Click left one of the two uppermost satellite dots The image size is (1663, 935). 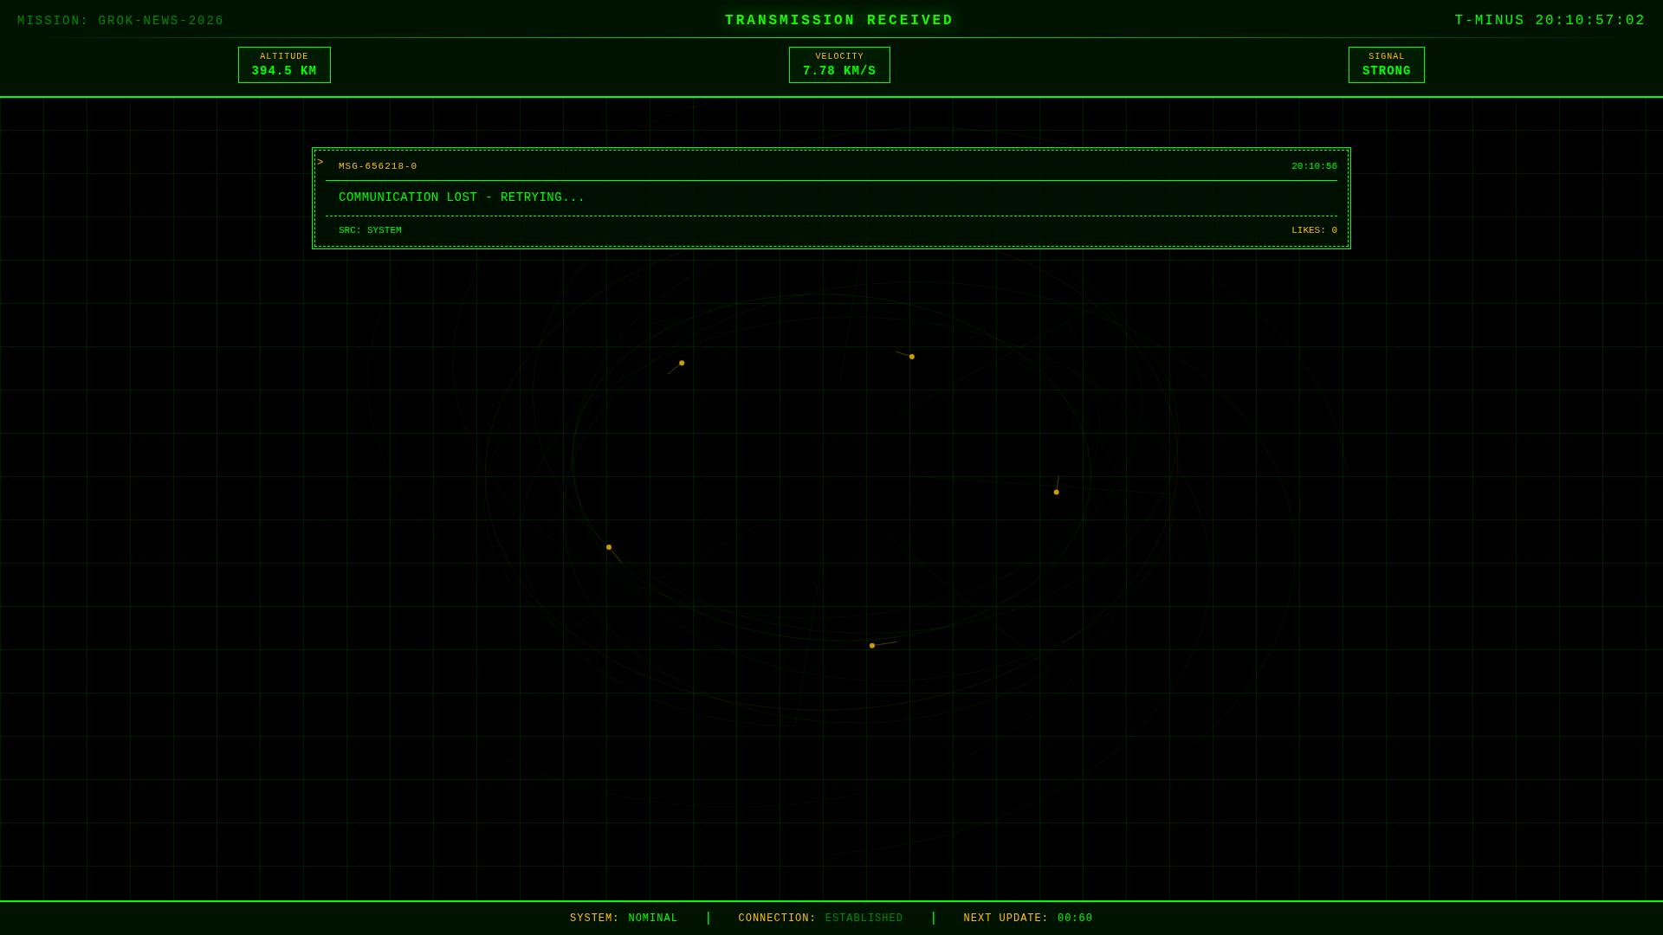tap(682, 363)
